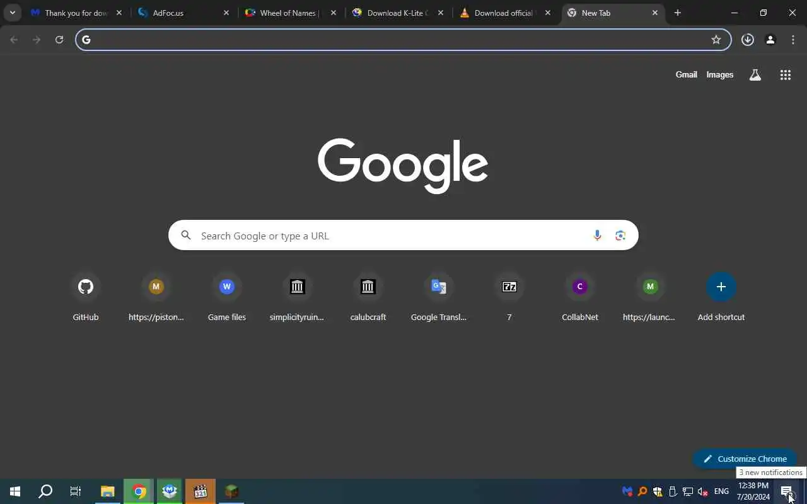Image resolution: width=807 pixels, height=504 pixels.
Task: Open the Malwarebytes taskbar app
Action: [x=170, y=491]
